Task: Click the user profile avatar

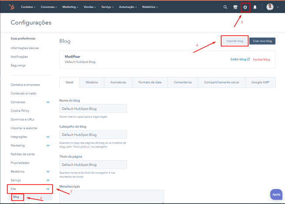Action: click(x=270, y=7)
